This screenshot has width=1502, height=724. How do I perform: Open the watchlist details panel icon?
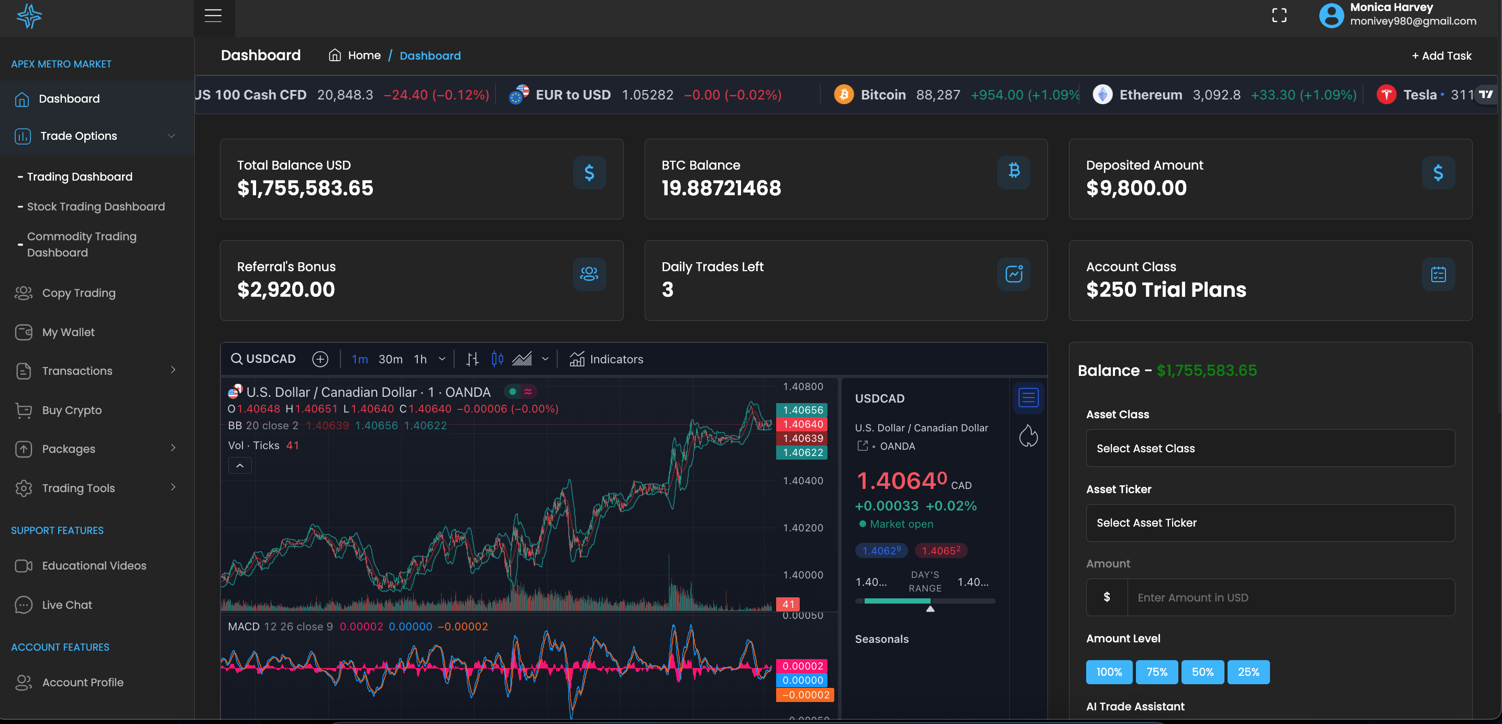[x=1028, y=398]
